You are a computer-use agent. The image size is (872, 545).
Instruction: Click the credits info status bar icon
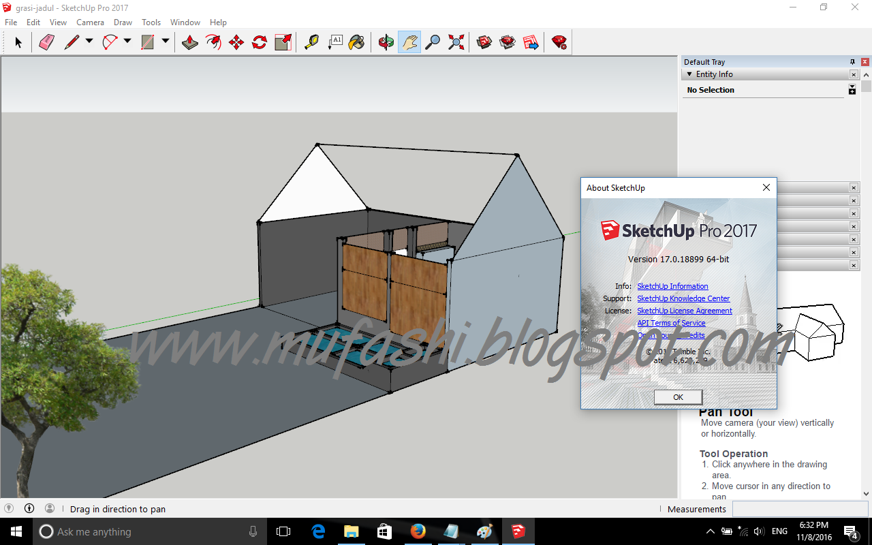click(29, 508)
